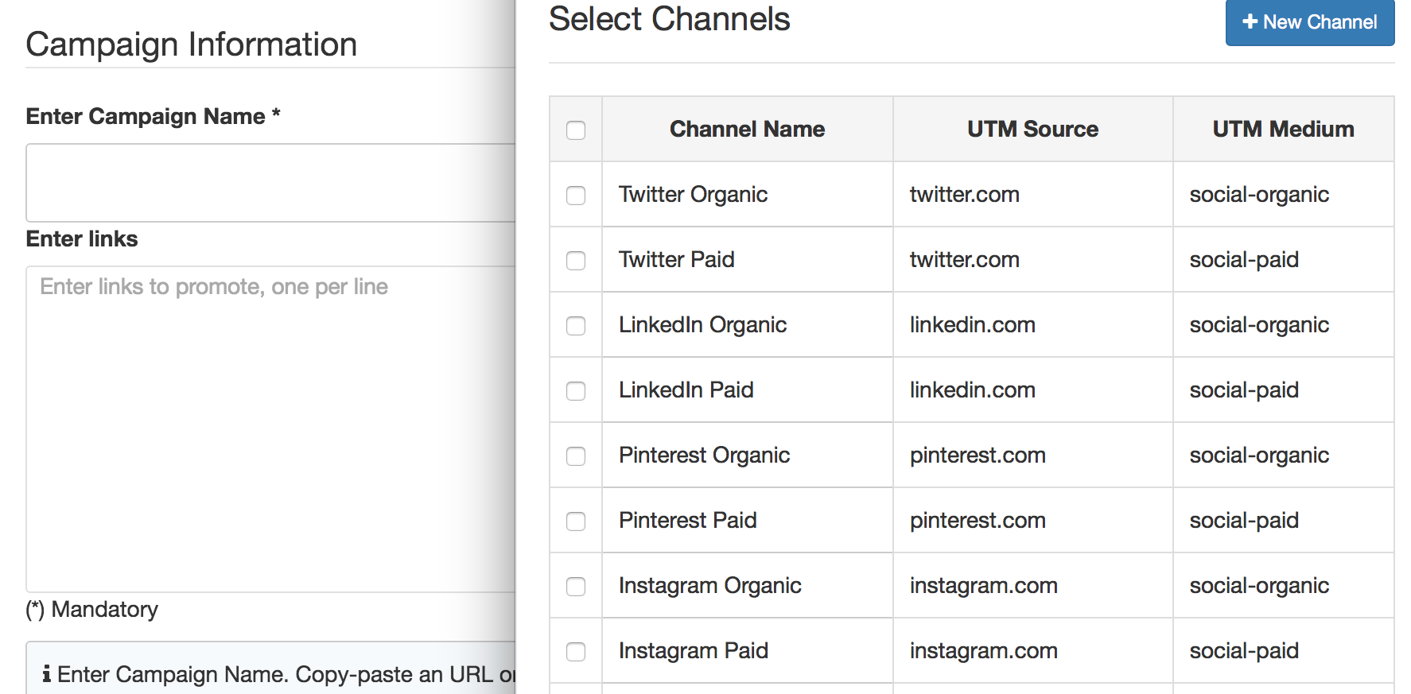Screen dimensions: 1411x694
Task: Check the Twitter Organic checkbox
Action: [576, 195]
